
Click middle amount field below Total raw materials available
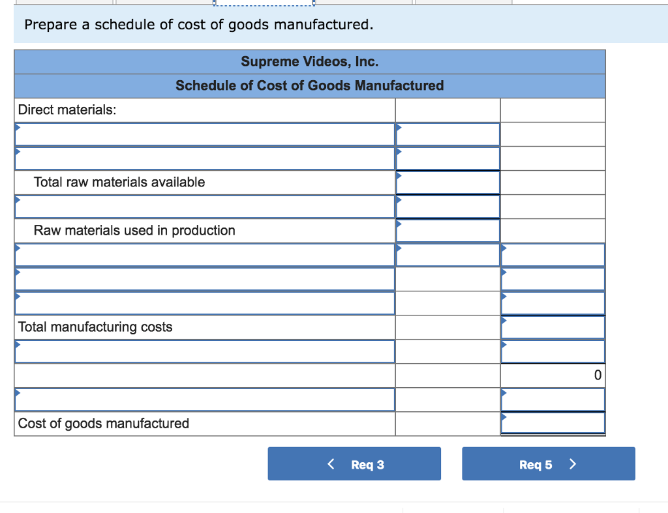[x=448, y=207]
